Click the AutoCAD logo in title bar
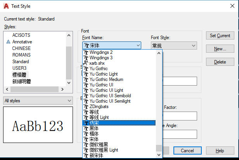Screen dimensions: 239x160 (6, 6)
